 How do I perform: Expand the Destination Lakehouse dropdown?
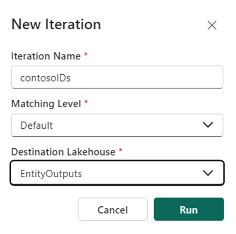coord(117,173)
